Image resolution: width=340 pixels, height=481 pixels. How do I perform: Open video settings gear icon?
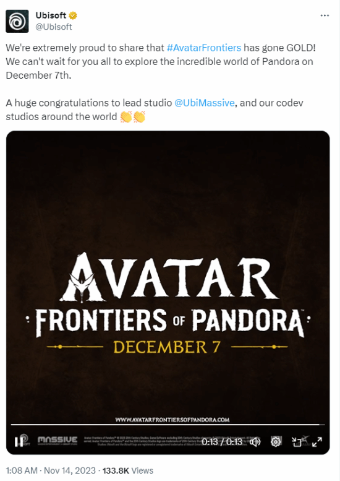[x=276, y=442]
